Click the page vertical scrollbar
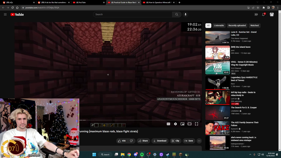Image resolution: width=281 pixels, height=158 pixels. 280,81
